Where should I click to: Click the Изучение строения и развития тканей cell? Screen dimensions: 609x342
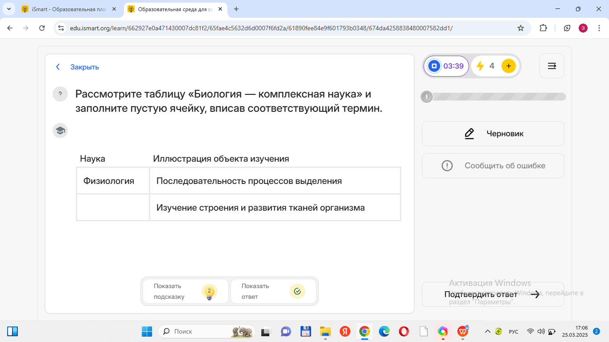point(275,208)
